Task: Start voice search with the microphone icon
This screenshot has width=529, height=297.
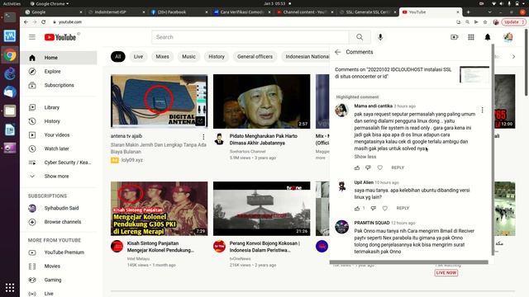Action: (380, 37)
